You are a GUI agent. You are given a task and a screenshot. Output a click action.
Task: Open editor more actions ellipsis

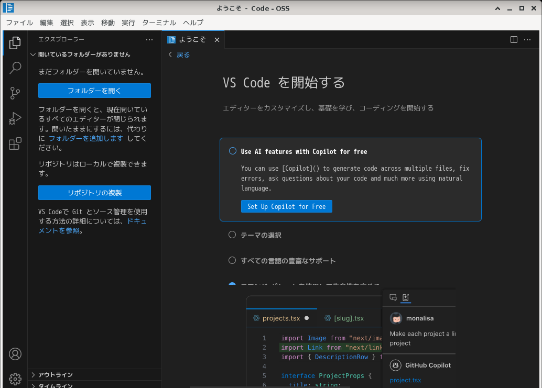coord(527,40)
